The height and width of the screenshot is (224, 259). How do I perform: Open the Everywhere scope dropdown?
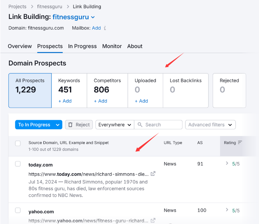(114, 125)
